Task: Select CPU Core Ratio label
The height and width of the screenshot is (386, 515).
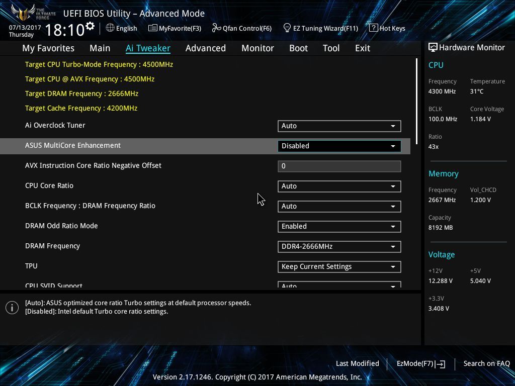Action: pos(49,185)
